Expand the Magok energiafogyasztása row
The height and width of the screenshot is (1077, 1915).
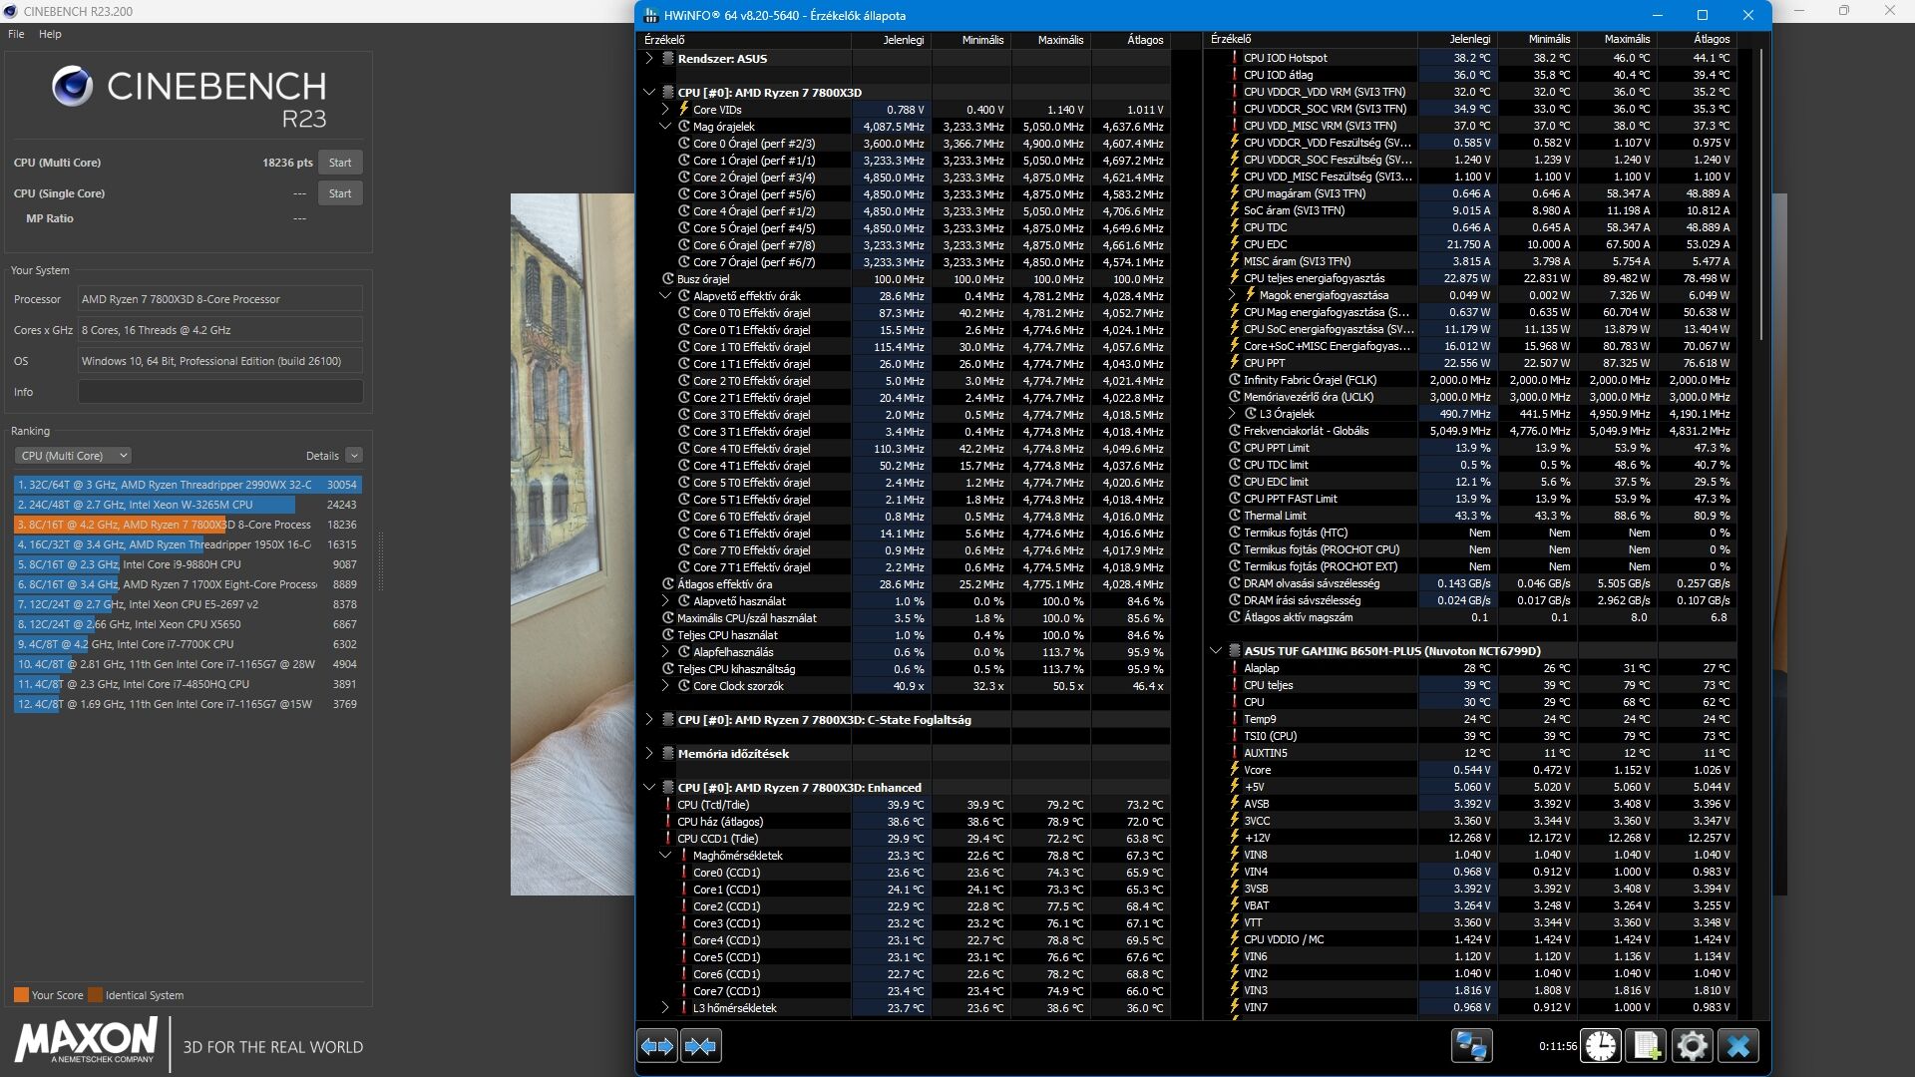[x=1232, y=295]
